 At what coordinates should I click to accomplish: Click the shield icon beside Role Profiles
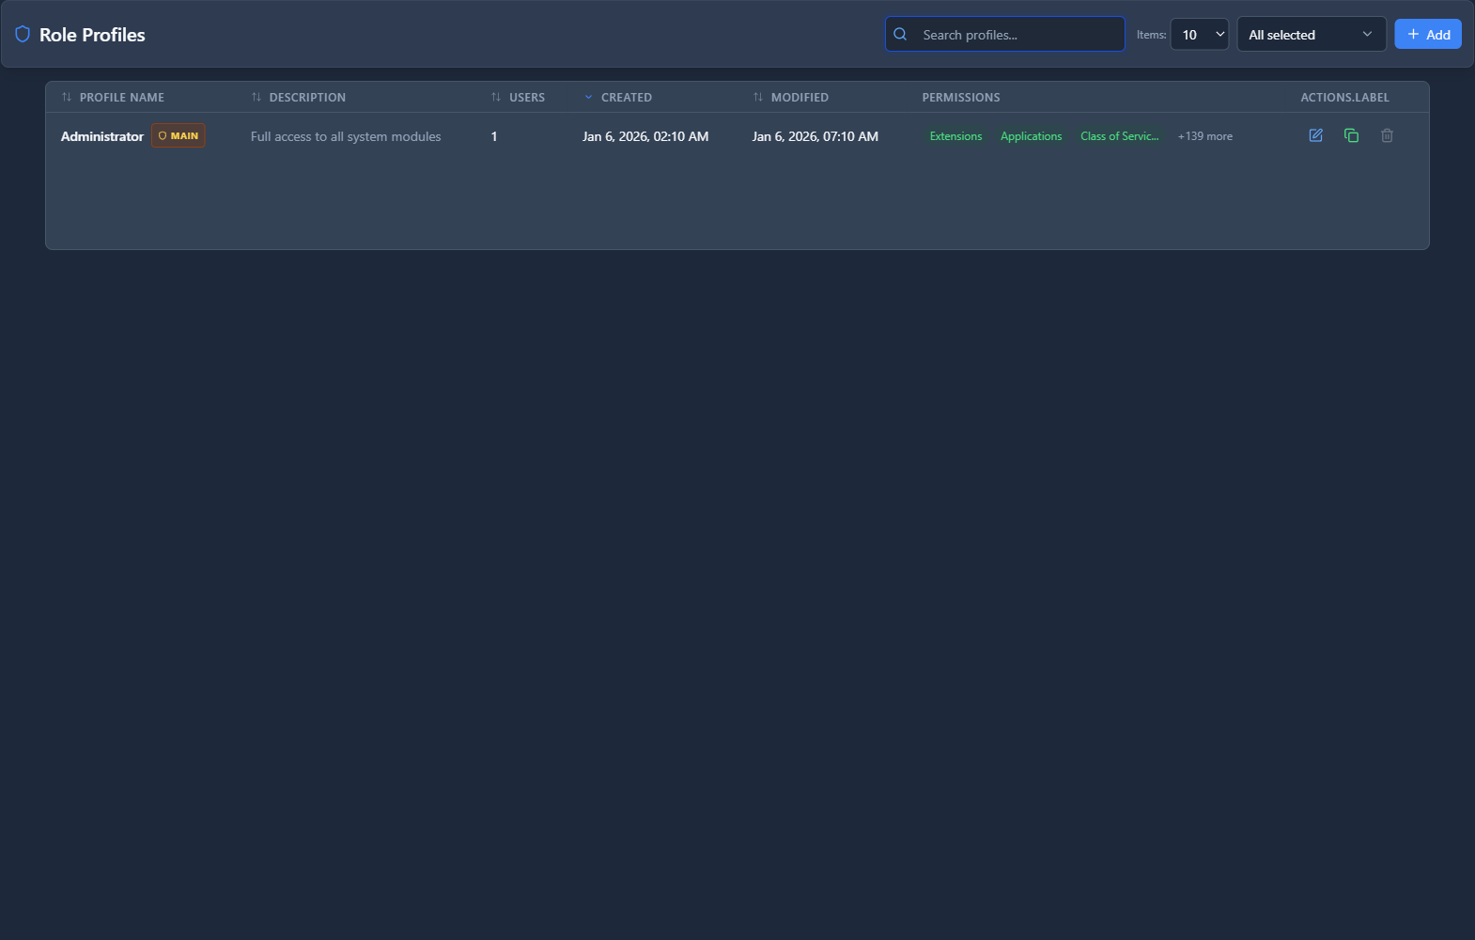click(x=23, y=35)
